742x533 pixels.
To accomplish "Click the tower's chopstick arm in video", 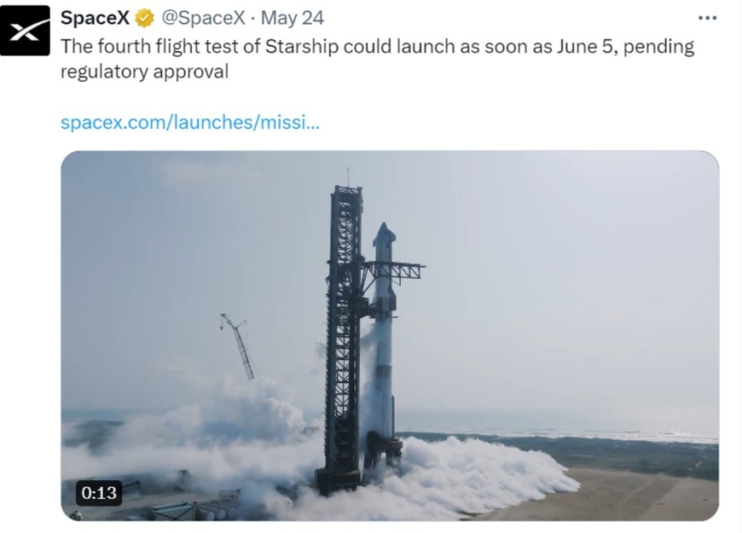I will click(394, 270).
